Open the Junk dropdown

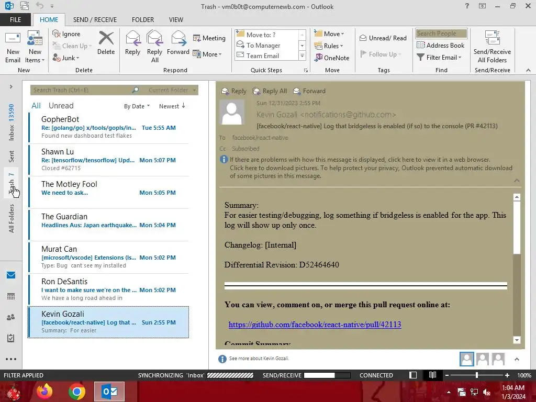(x=66, y=58)
